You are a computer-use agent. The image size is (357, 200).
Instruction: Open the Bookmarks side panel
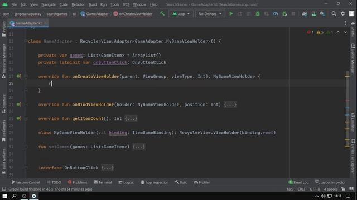(4, 131)
